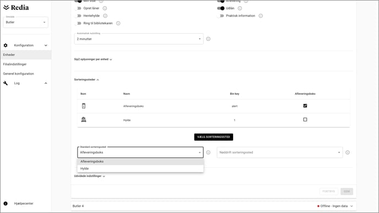Viewport: 379px width, 213px height.
Task: Show info for automatic timeout dropdown
Action: 208,39
